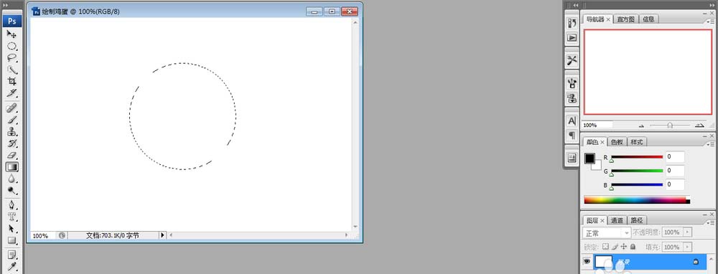
Task: Select the Dodge tool
Action: coord(12,192)
